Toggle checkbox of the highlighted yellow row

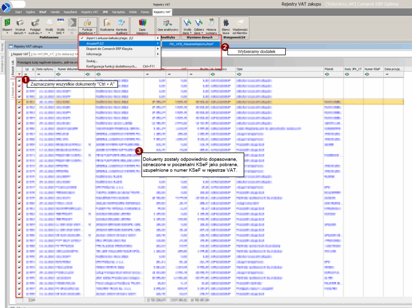19,102
